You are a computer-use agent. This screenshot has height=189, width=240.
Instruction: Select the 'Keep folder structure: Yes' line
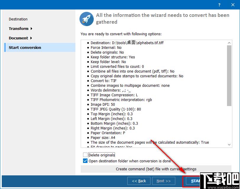pos(113,57)
